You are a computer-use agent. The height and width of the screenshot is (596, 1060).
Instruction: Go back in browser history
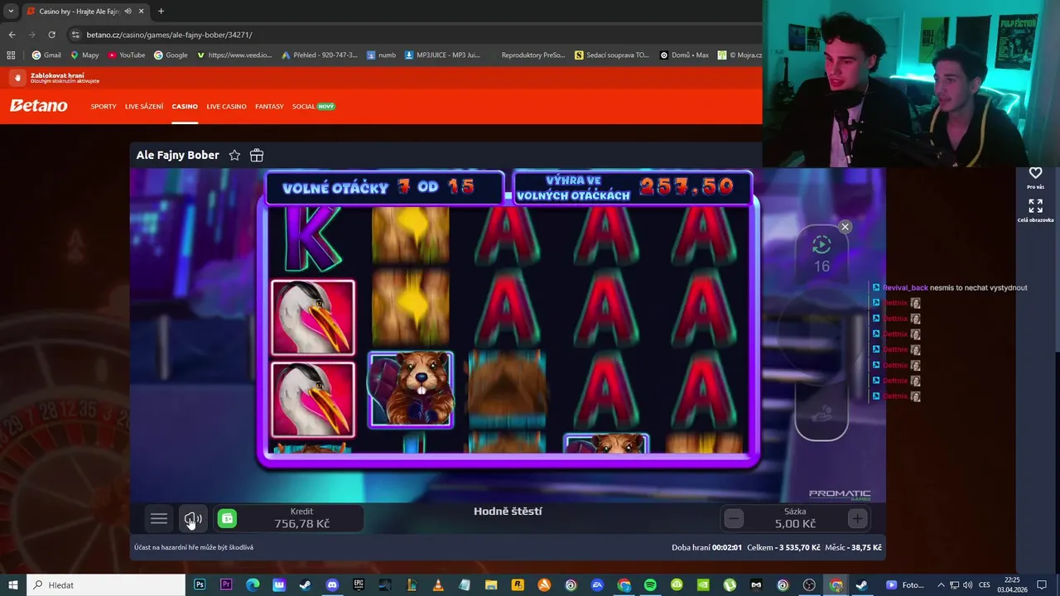12,35
